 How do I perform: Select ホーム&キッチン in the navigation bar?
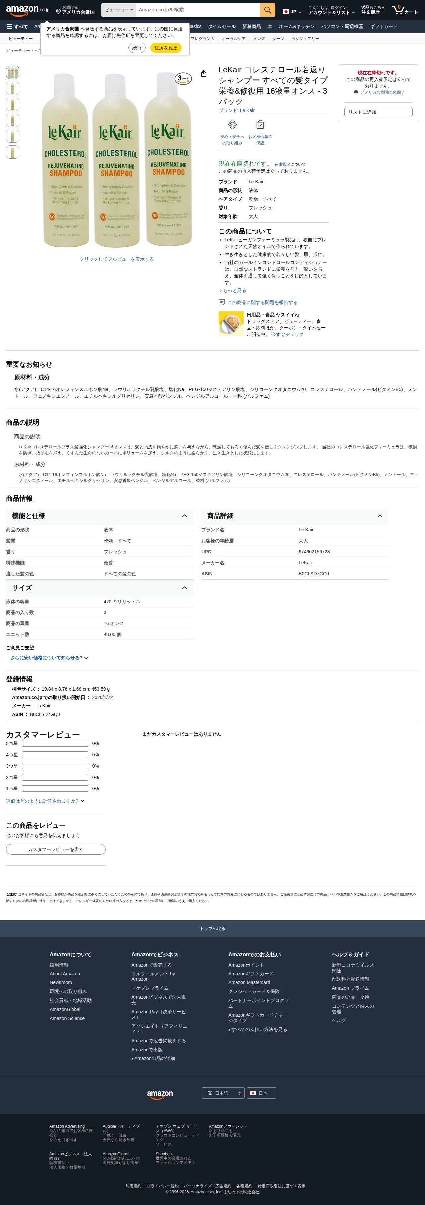tap(297, 27)
